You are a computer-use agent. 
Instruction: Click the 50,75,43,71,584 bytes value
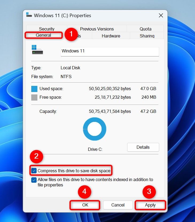(x=110, y=112)
